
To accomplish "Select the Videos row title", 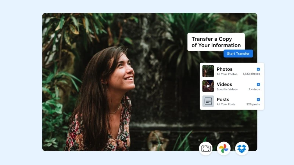I will (224, 84).
